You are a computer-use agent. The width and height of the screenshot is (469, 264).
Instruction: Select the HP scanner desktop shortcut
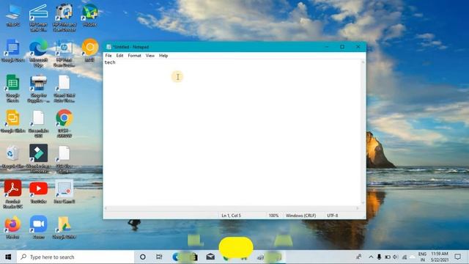click(x=38, y=18)
